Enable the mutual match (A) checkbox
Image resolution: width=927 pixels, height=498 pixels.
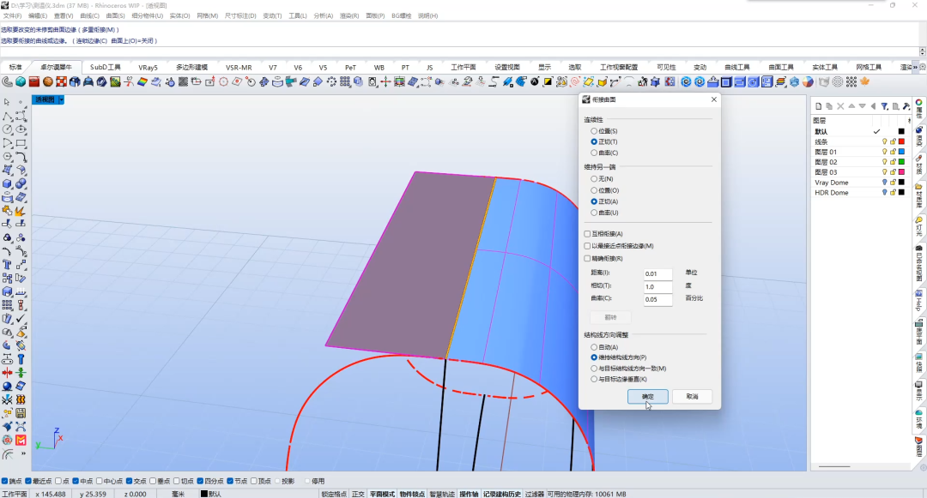(587, 234)
